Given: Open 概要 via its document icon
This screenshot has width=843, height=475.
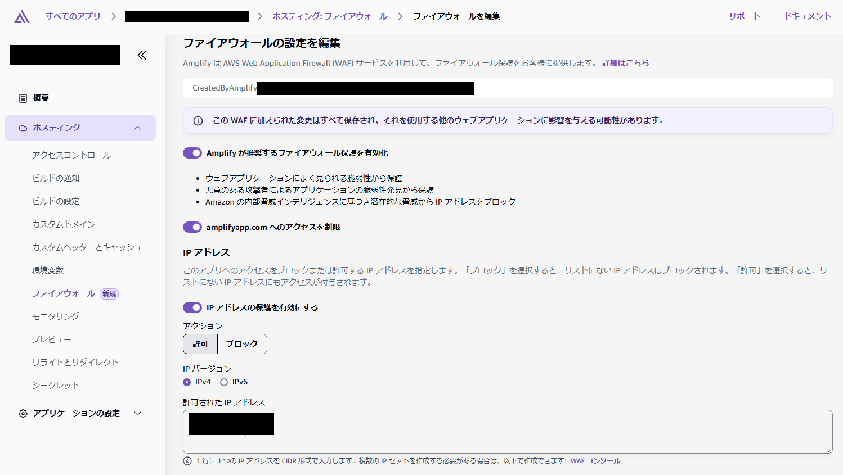Looking at the screenshot, I should click(x=23, y=98).
